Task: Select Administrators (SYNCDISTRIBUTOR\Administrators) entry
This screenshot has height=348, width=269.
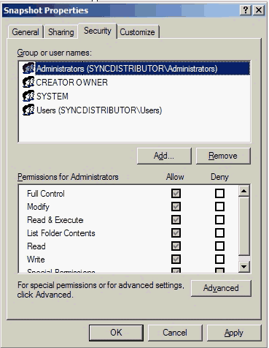Action: pos(143,68)
